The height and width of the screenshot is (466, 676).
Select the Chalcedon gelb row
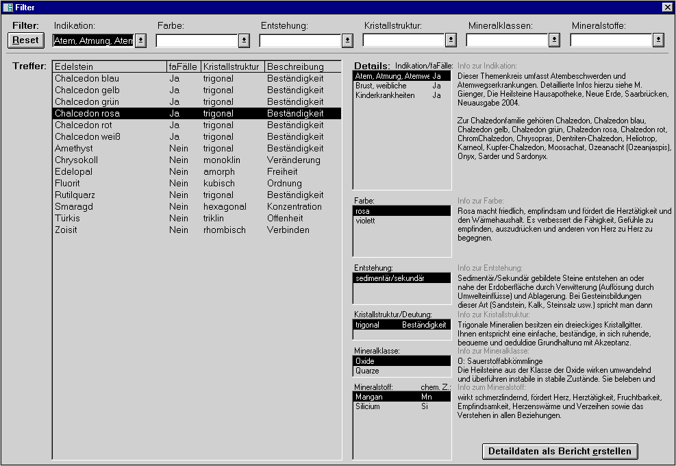point(197,90)
